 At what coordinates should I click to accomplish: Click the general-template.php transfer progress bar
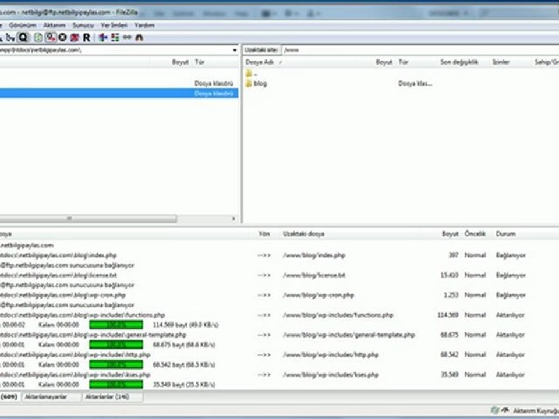pyautogui.click(x=116, y=345)
